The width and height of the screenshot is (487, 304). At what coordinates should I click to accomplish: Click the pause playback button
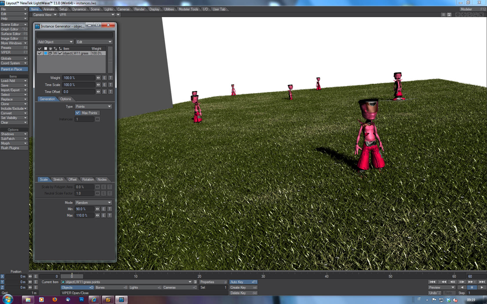click(472, 287)
